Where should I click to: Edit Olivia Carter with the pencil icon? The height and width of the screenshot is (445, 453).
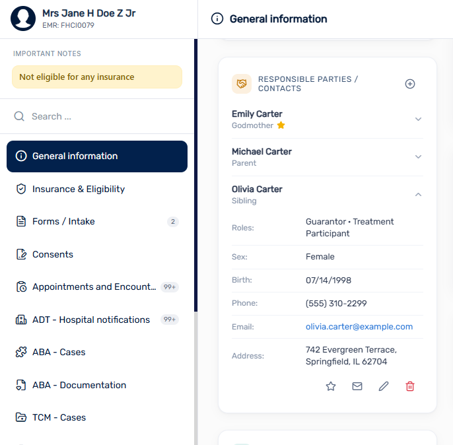(384, 386)
